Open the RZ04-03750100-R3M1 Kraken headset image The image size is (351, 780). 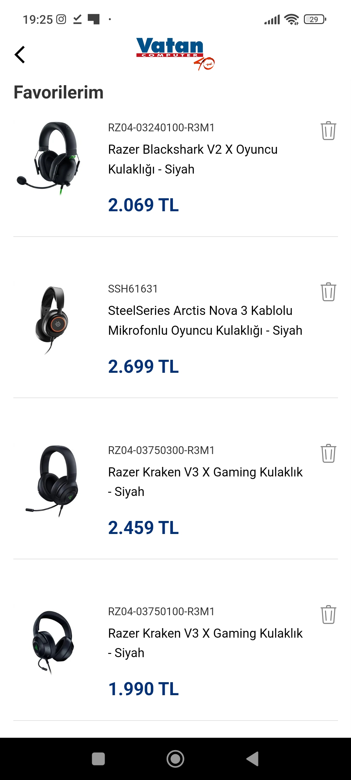click(x=52, y=642)
